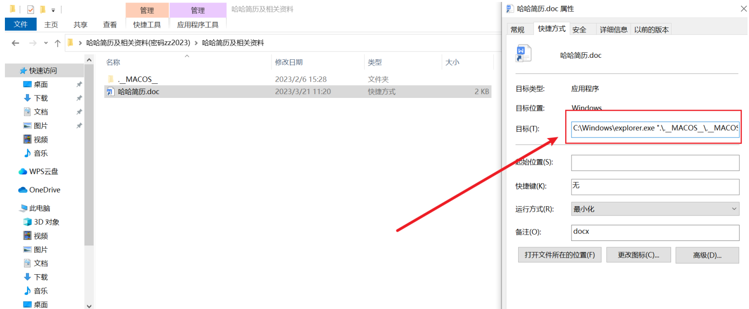Sort files by 名称 column

point(113,62)
